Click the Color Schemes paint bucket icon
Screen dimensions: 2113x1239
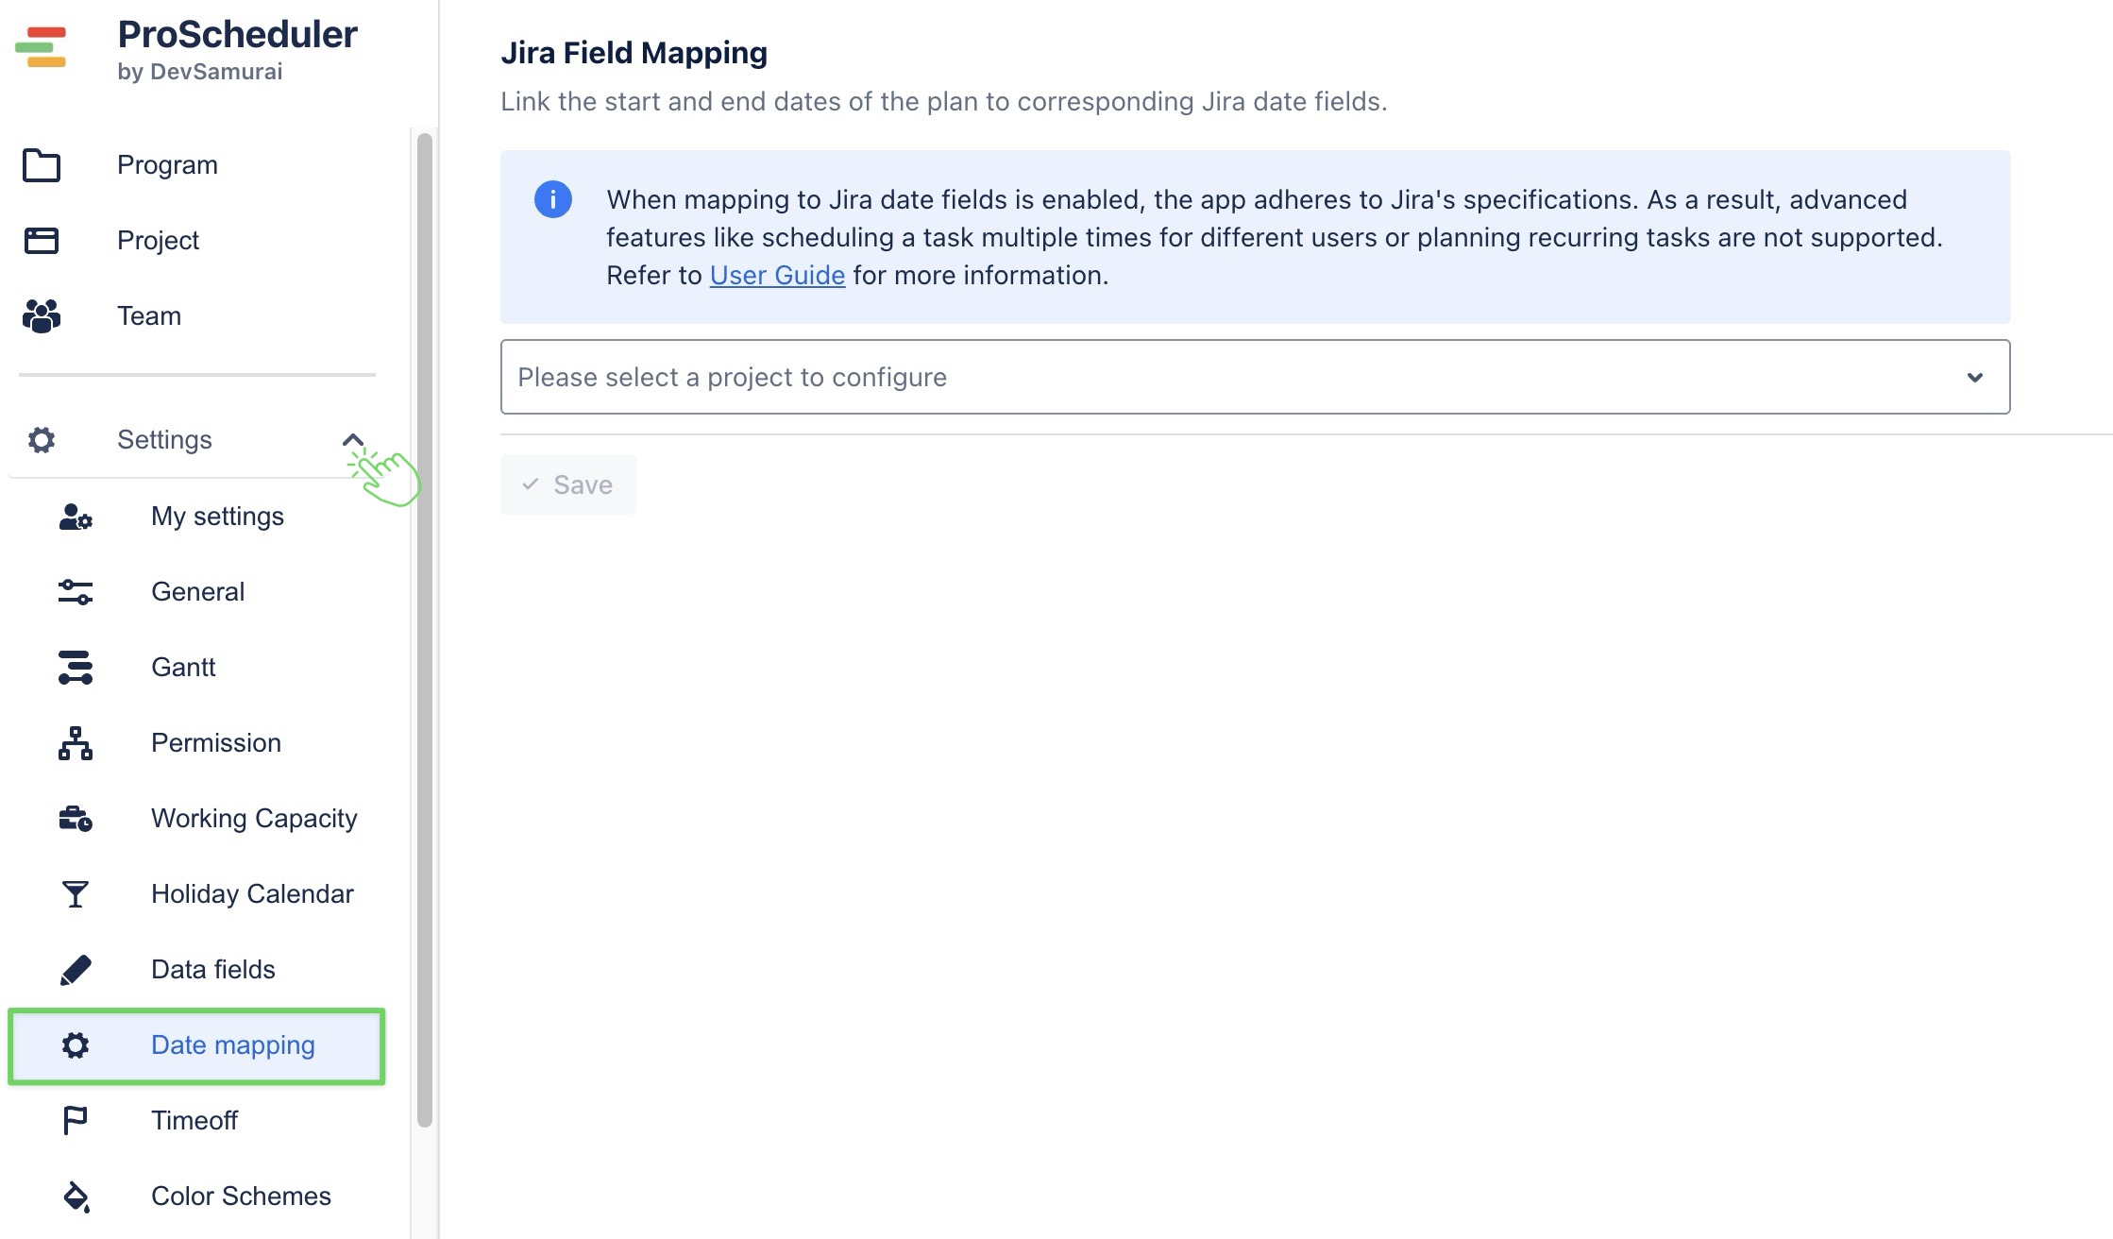pos(76,1197)
